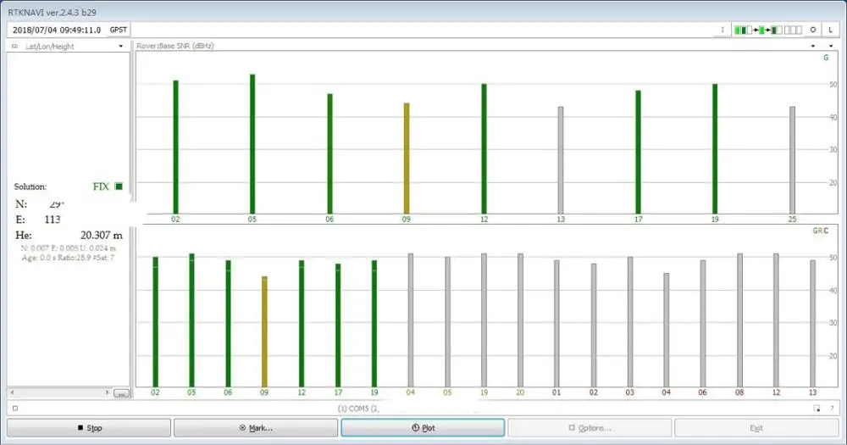Open About via the question mark icon
Viewport: 847px width, 445px height.
click(x=832, y=409)
